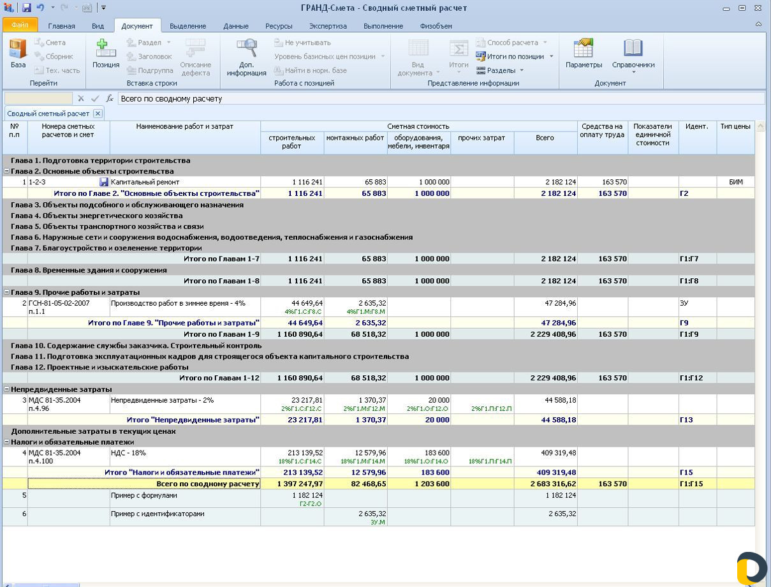This screenshot has width=771, height=587.
Task: Collapse Глава 9. Прочие работы и затраты
Action: 6,292
